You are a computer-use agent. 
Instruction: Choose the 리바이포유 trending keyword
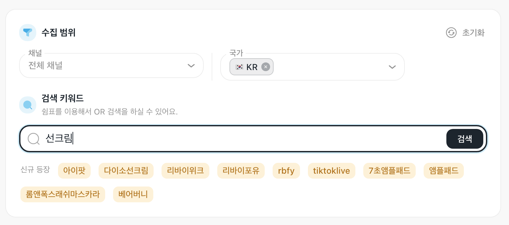click(241, 171)
